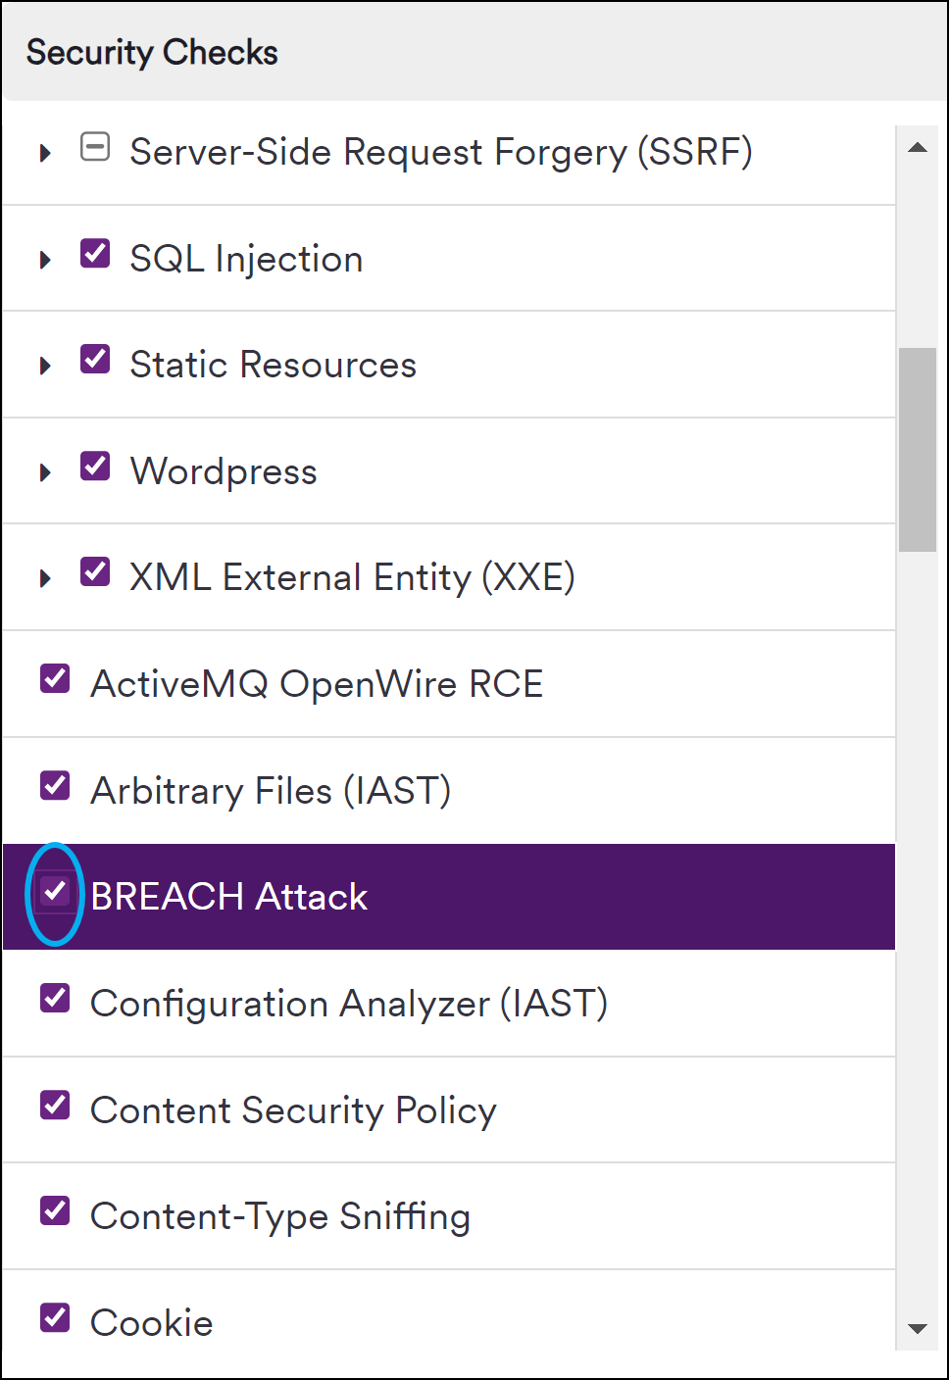Uncheck Arbitrary Files (IAST)

tap(54, 785)
